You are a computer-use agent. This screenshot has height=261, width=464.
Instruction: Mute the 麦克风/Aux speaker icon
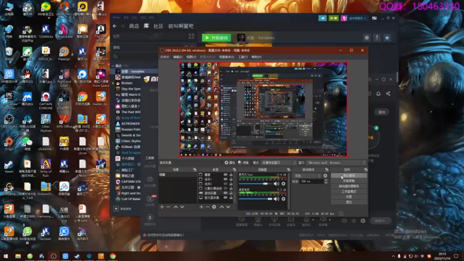[276, 184]
